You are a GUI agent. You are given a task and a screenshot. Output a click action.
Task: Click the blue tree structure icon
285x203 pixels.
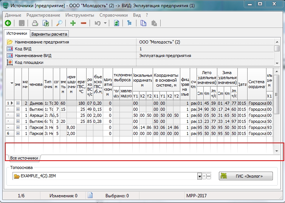click(x=129, y=23)
